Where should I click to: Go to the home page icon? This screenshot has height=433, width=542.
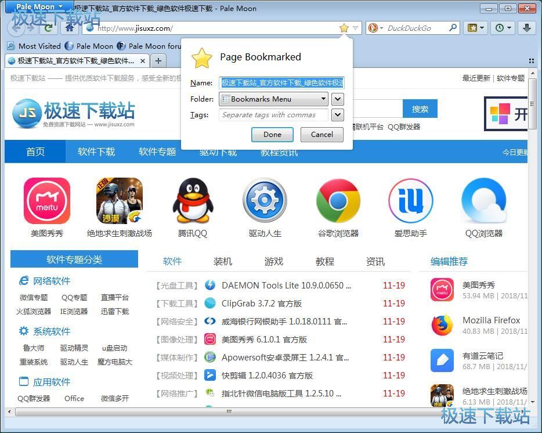70,28
